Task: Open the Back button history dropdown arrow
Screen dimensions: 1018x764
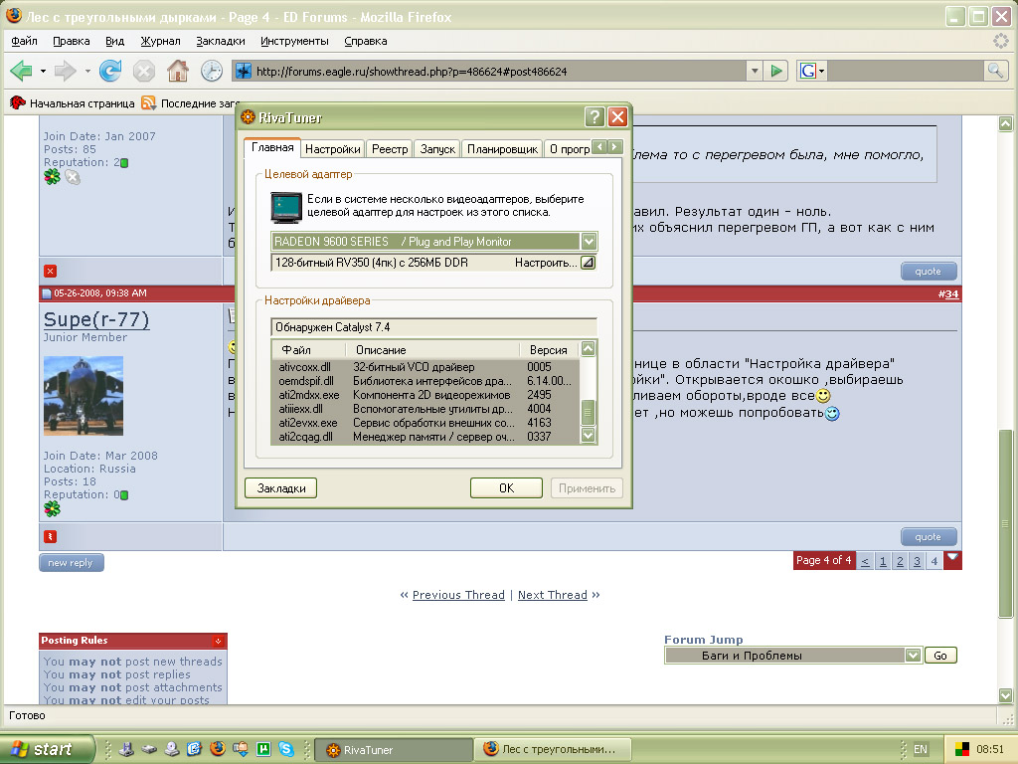Action: 43,71
